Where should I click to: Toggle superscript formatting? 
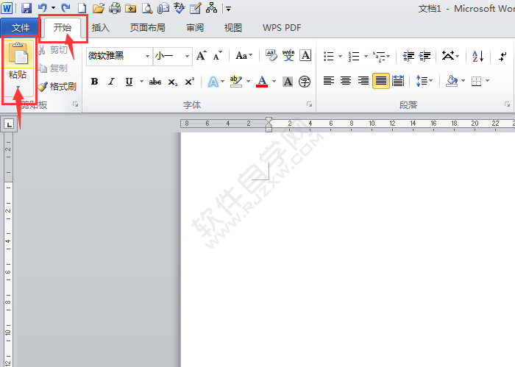click(190, 82)
